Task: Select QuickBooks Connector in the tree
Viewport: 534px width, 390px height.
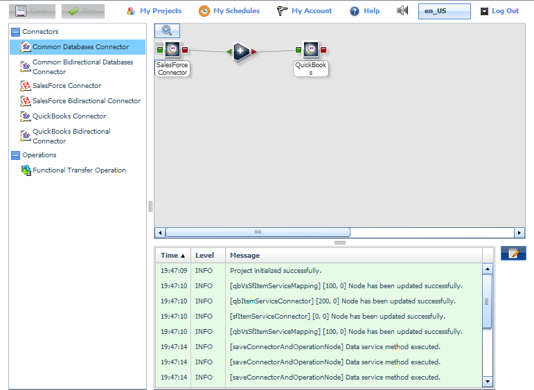Action: click(78, 116)
